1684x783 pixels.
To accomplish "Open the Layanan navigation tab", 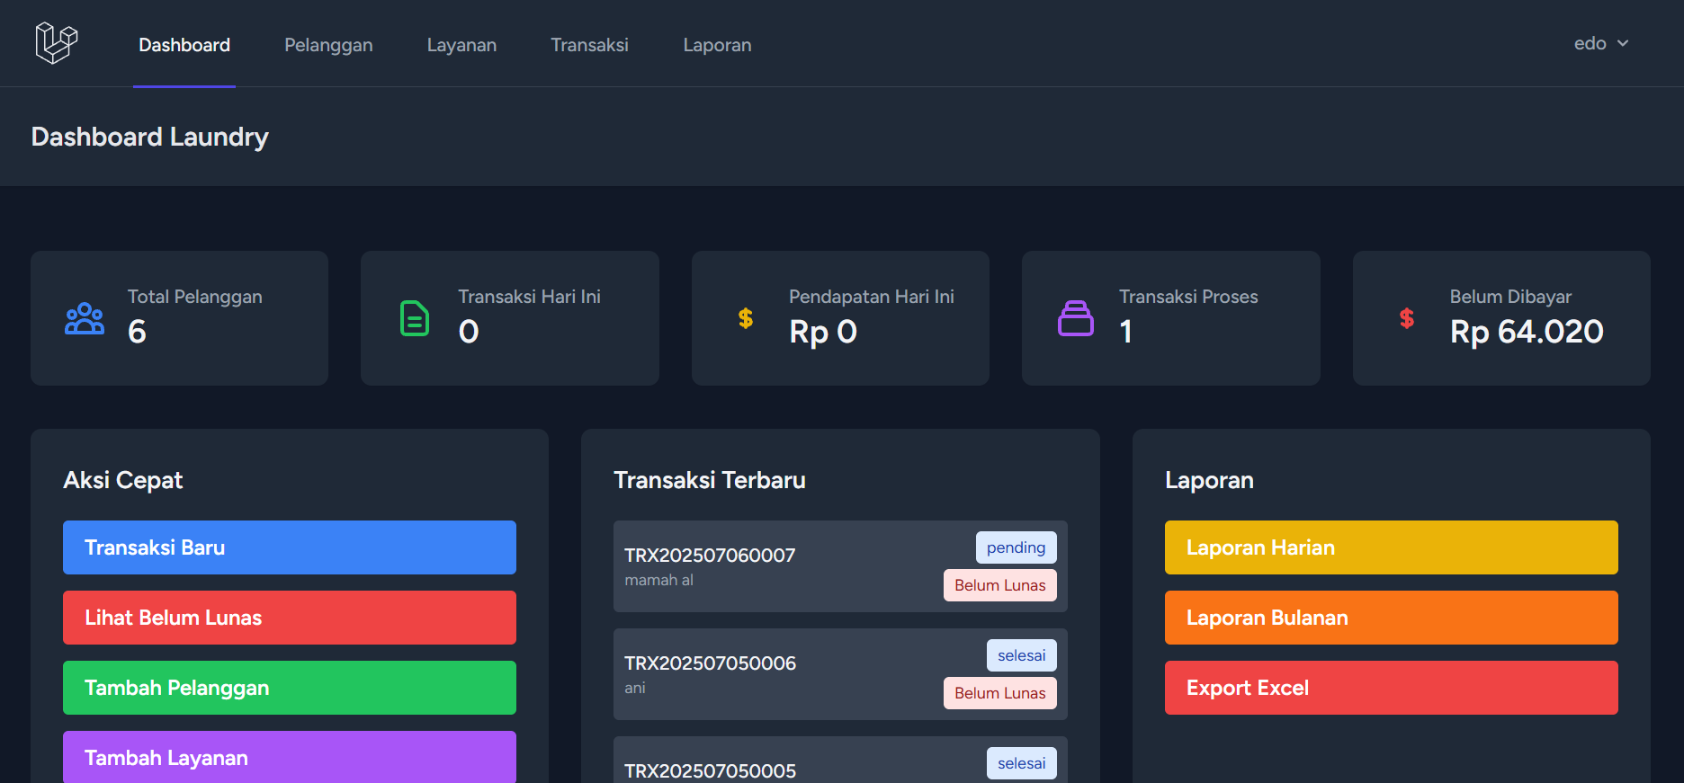I will [461, 45].
